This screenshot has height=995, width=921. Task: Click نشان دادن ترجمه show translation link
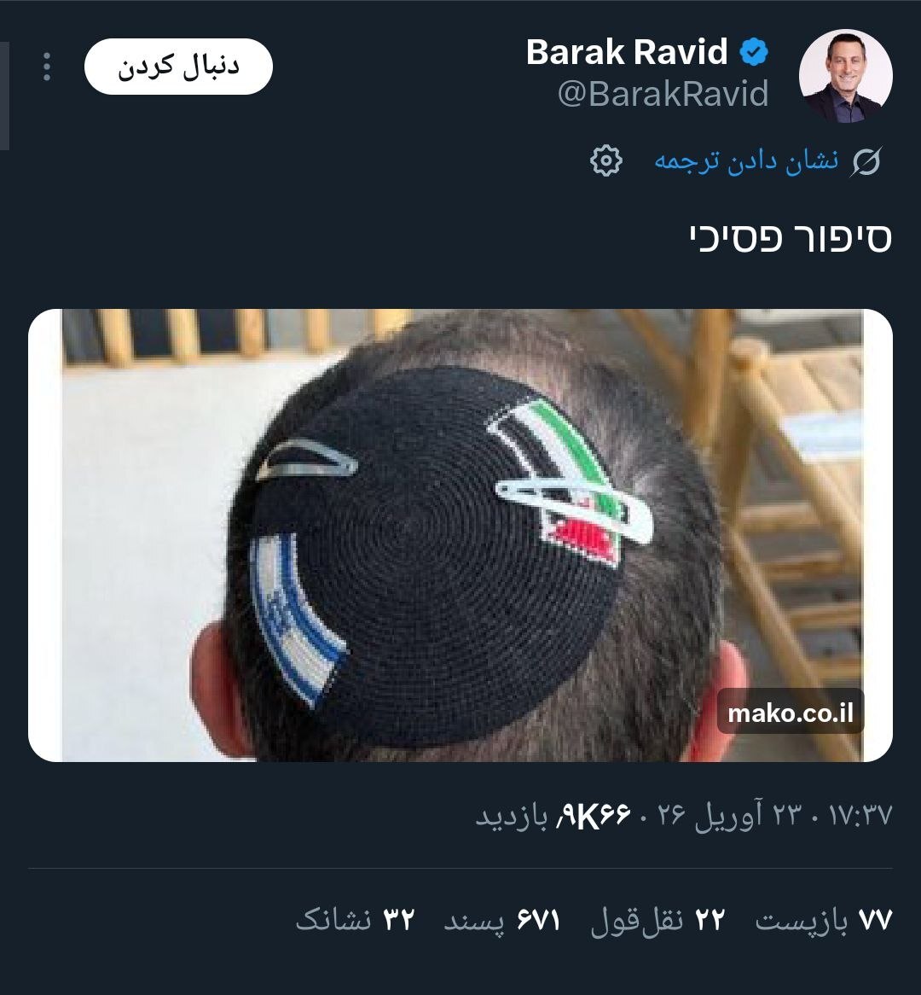(x=746, y=160)
